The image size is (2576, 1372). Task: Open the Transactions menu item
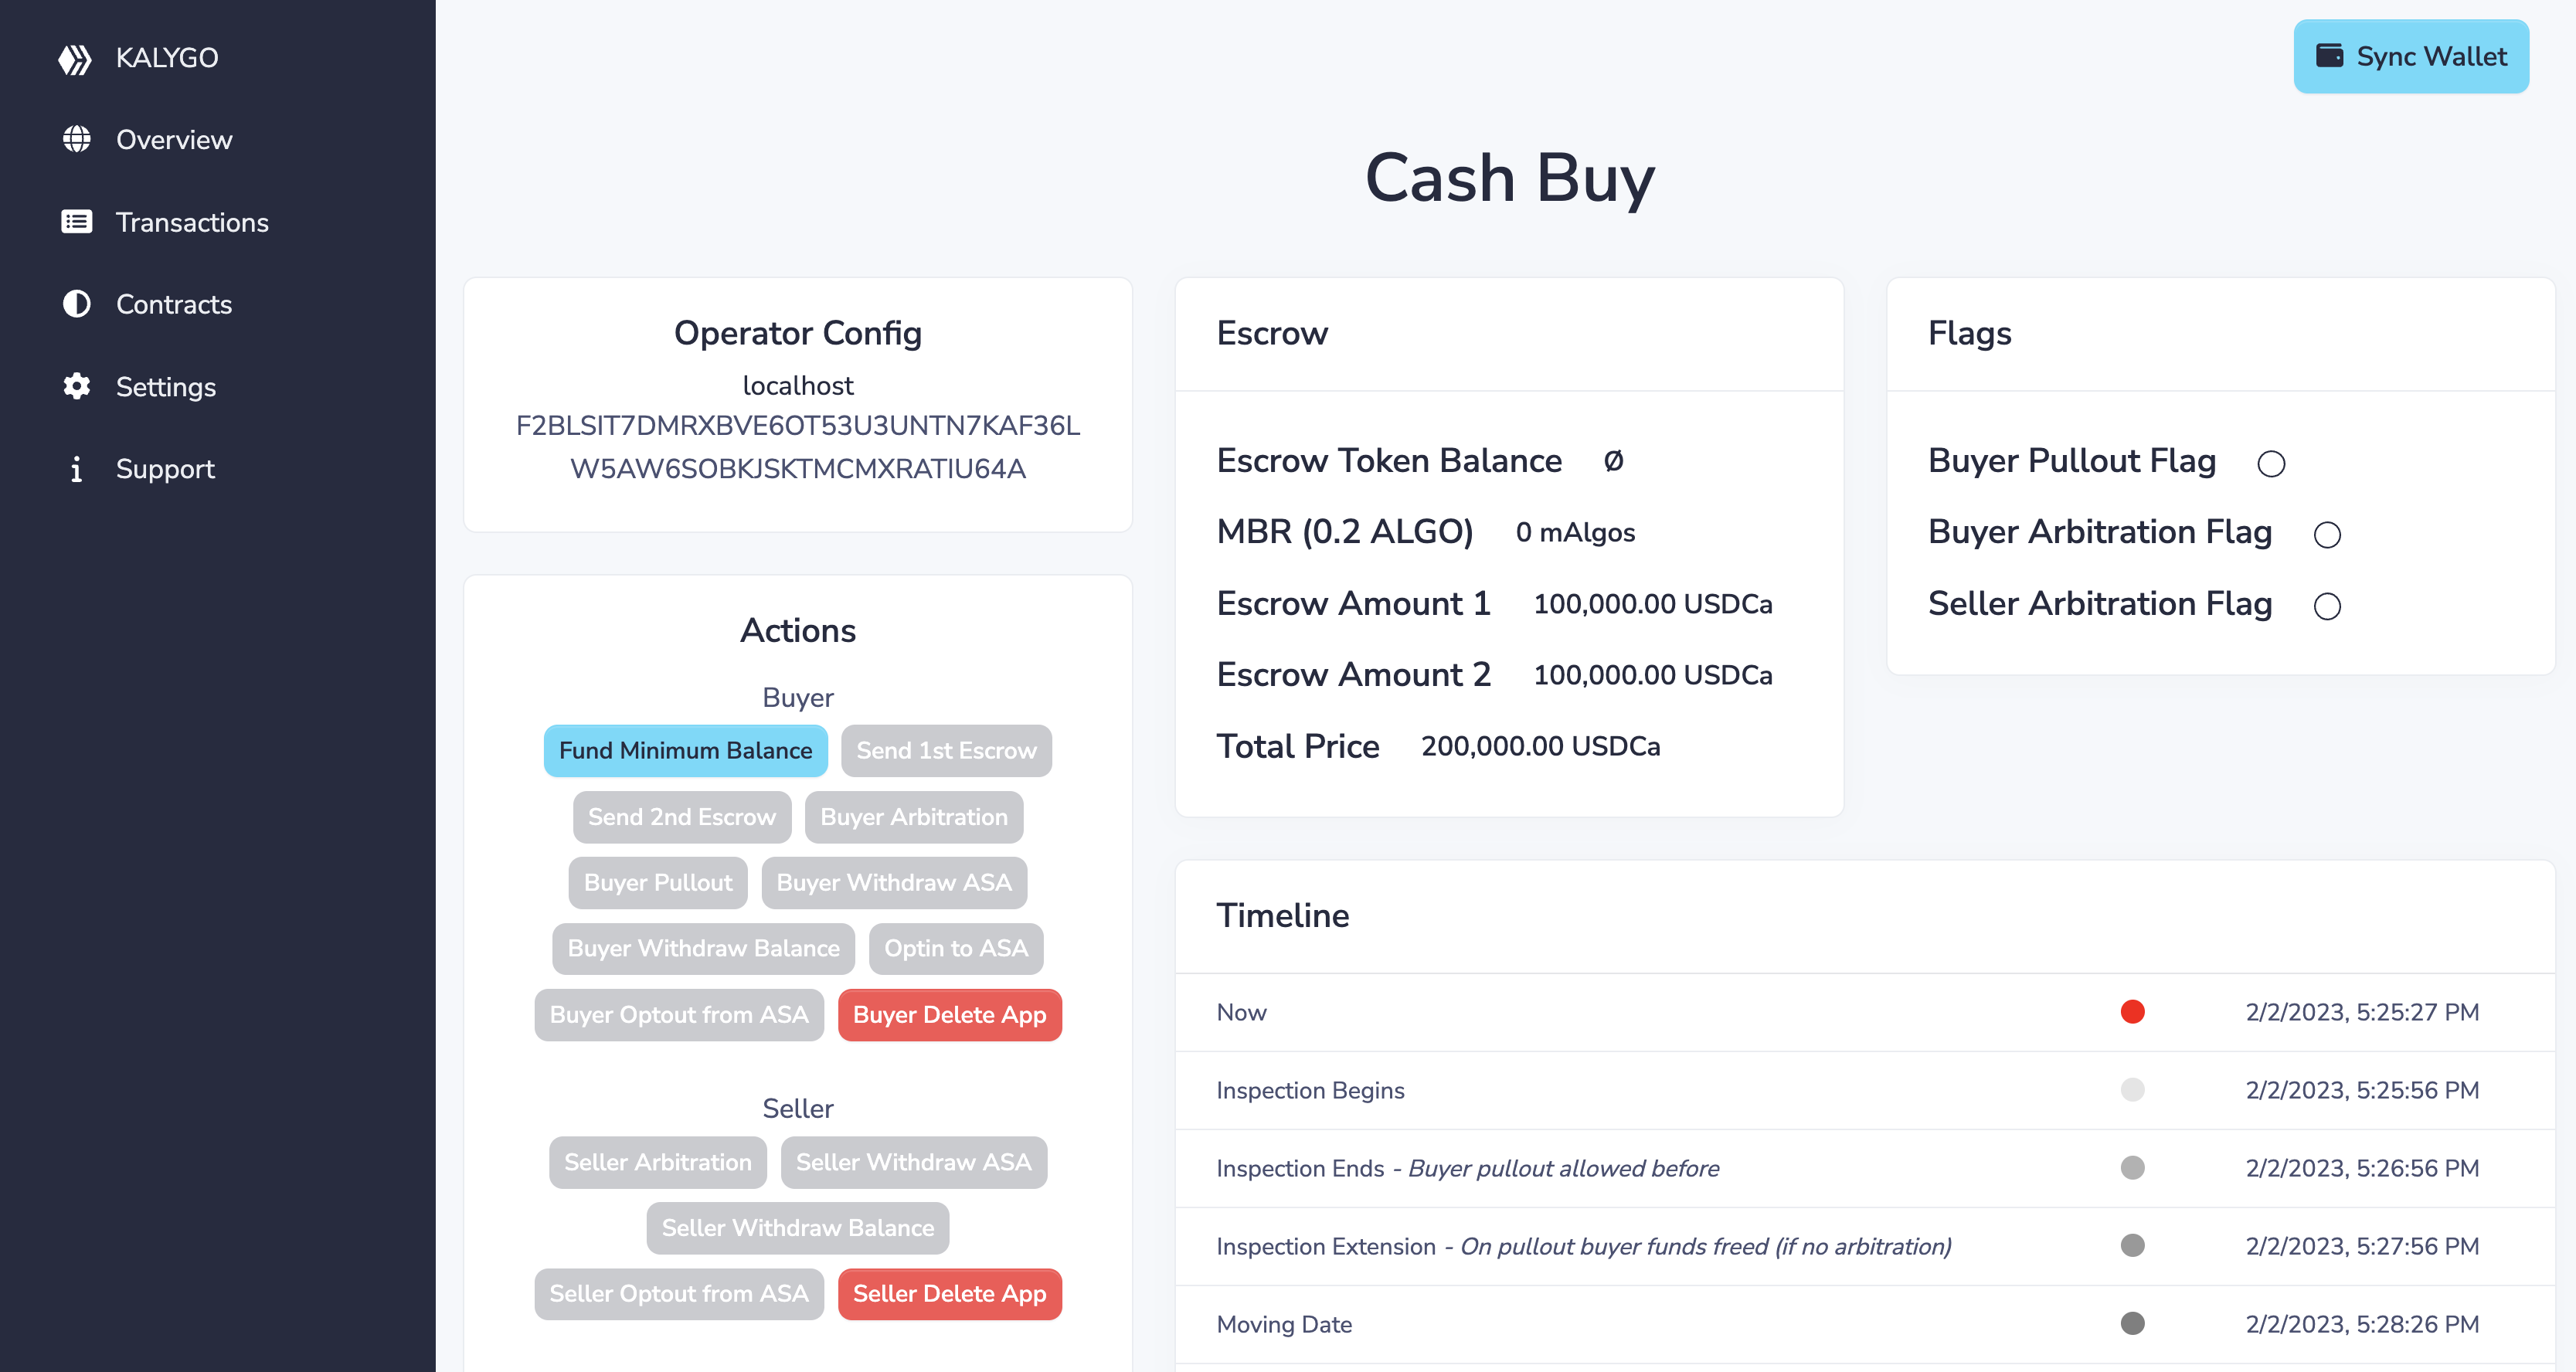(x=192, y=222)
